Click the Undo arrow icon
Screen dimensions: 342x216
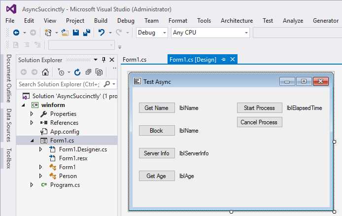102,33
